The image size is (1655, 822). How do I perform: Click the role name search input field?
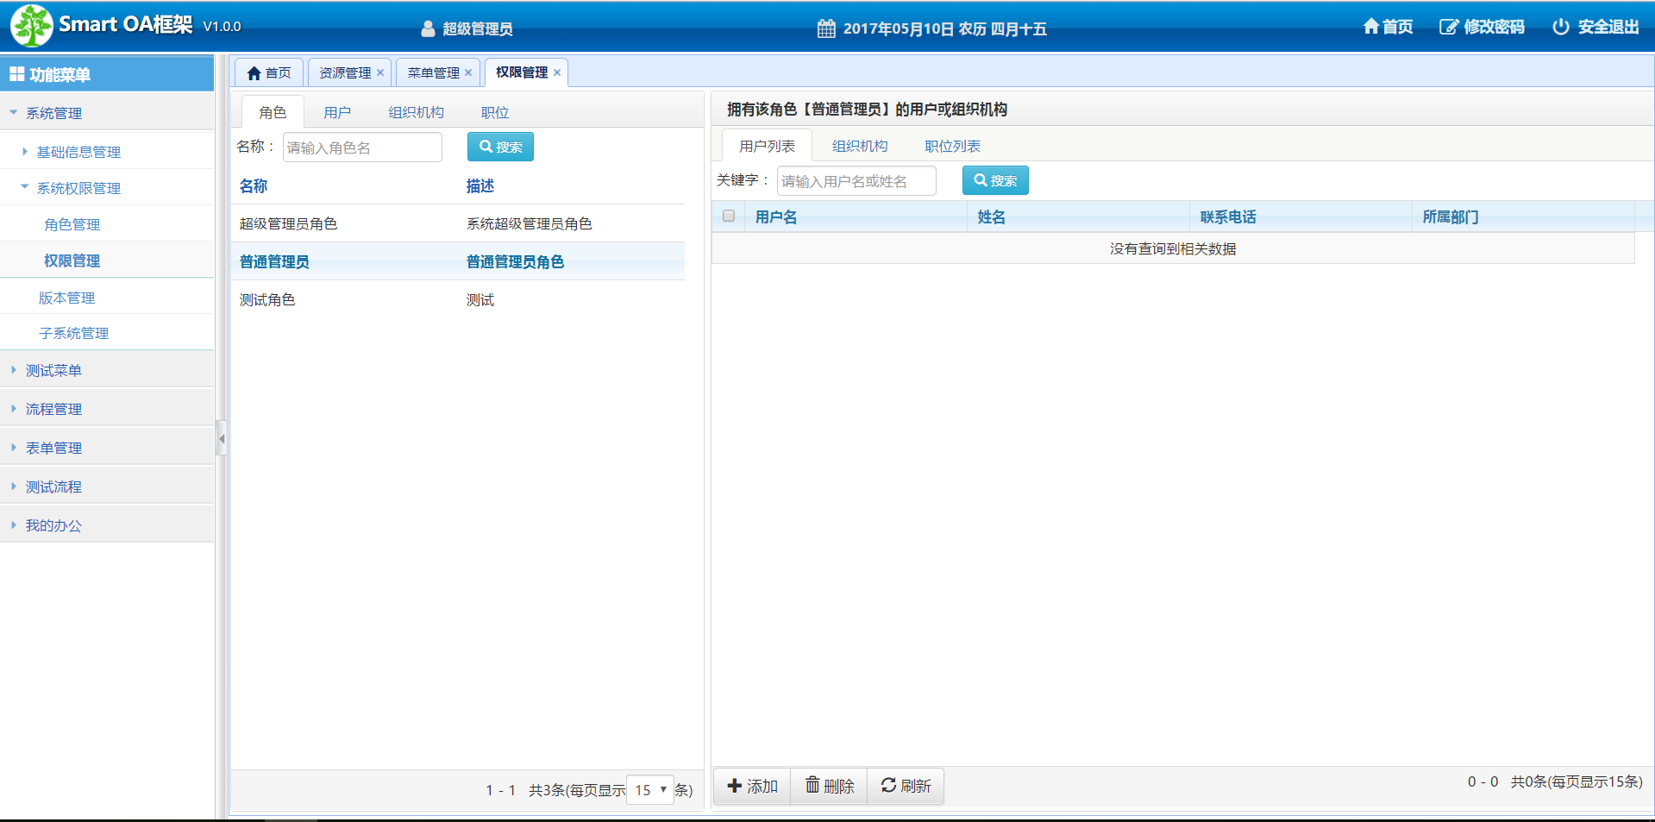tap(362, 147)
